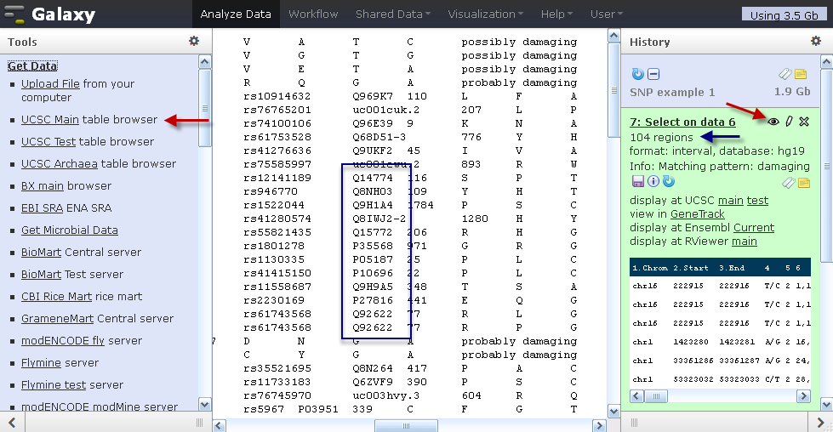Open the History panel gear options
833x432 pixels.
(x=816, y=41)
